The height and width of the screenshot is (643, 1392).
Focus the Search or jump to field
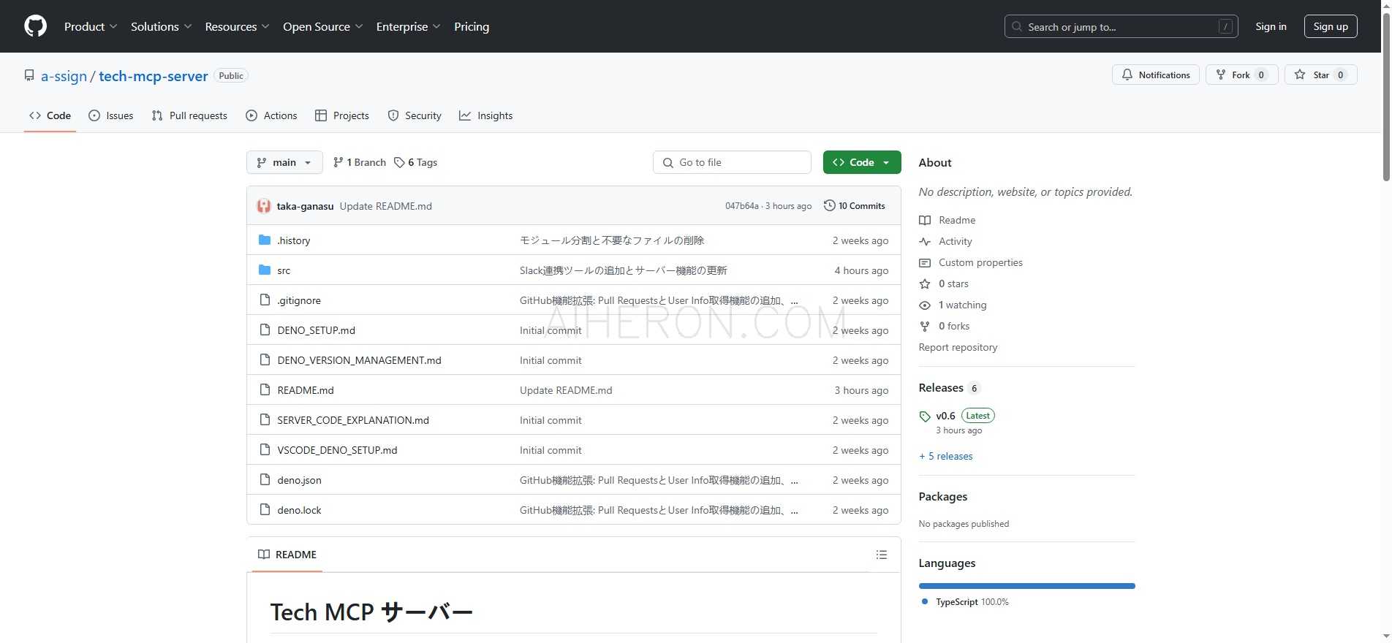click(x=1121, y=27)
